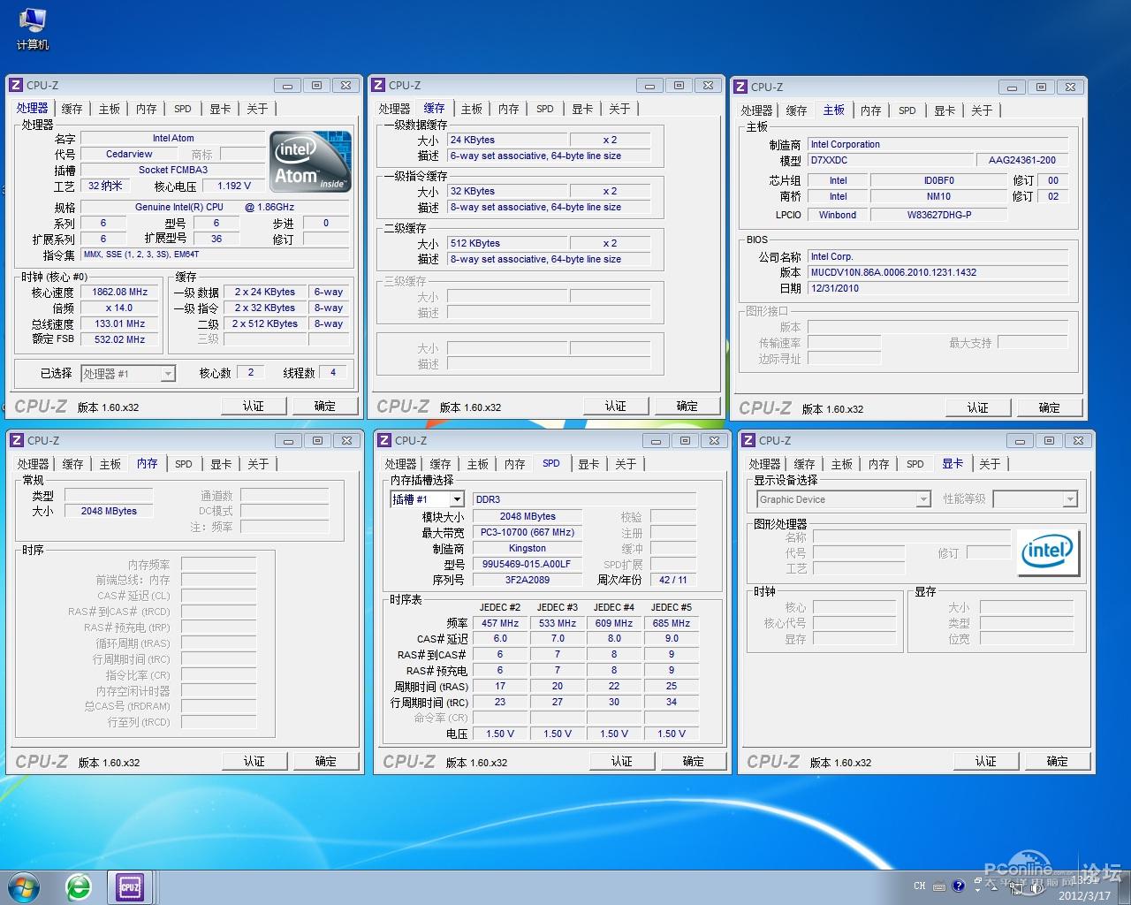Click the Cedarview code name field
This screenshot has width=1131, height=905.
point(129,154)
